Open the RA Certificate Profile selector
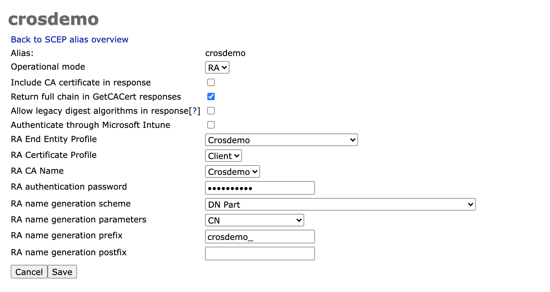Image resolution: width=550 pixels, height=292 pixels. [x=223, y=156]
